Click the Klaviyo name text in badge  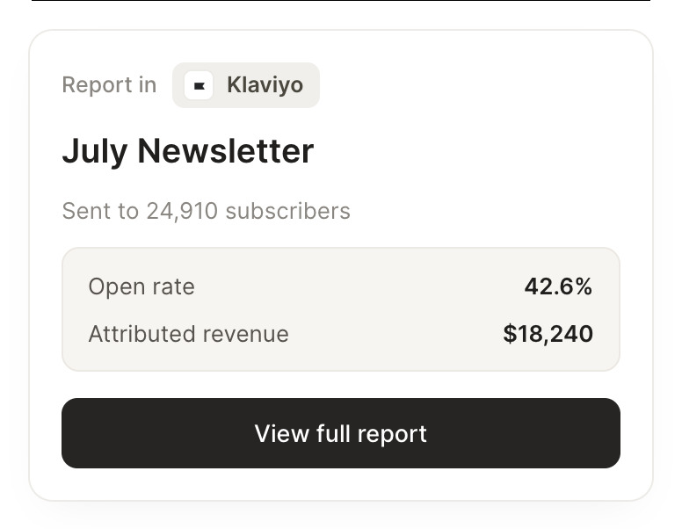[265, 85]
